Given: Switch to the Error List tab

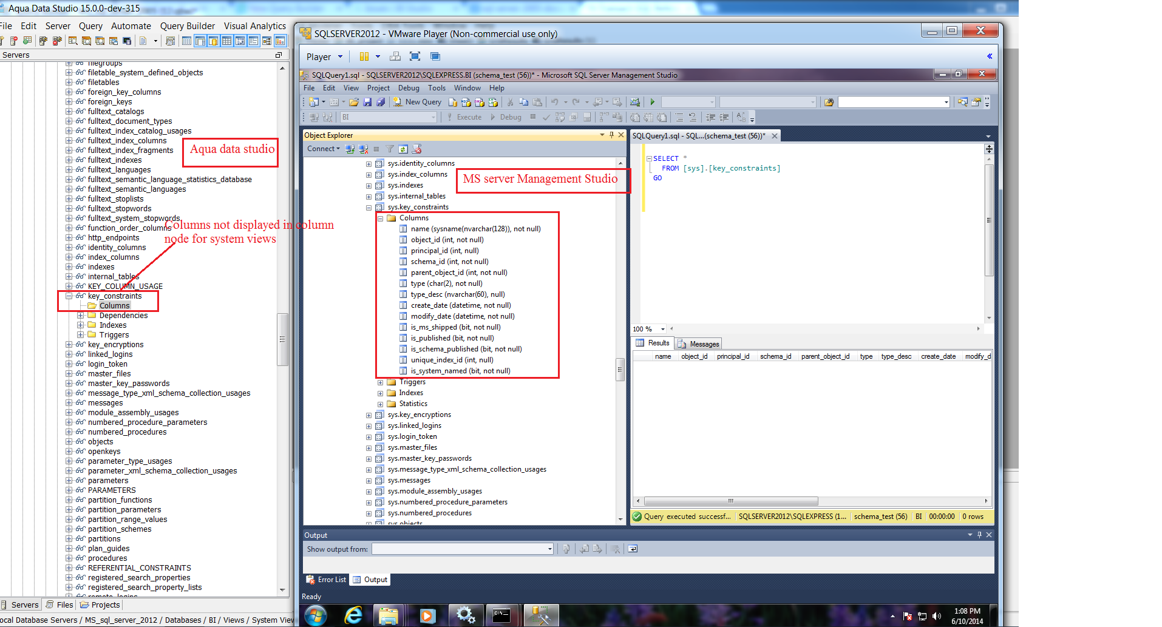Looking at the screenshot, I should point(326,580).
